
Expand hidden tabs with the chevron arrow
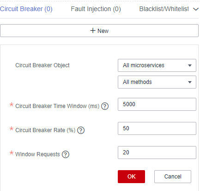coord(196,9)
